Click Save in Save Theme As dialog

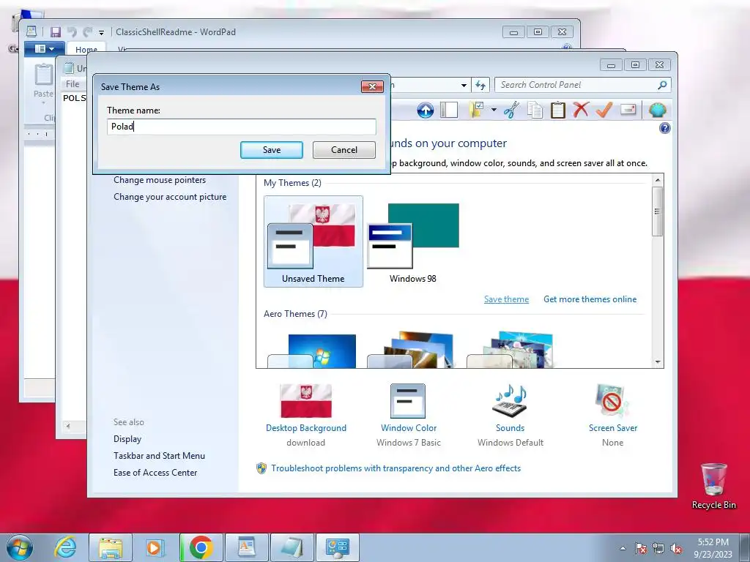tap(272, 150)
